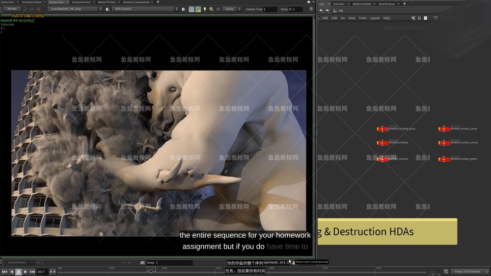Add new tab in network pane
The height and width of the screenshot is (276, 491).
404,4
